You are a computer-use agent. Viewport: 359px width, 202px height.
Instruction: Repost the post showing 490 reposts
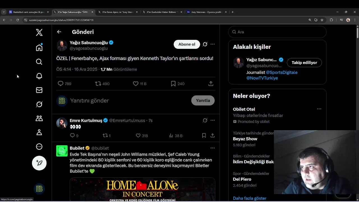pyautogui.click(x=98, y=84)
